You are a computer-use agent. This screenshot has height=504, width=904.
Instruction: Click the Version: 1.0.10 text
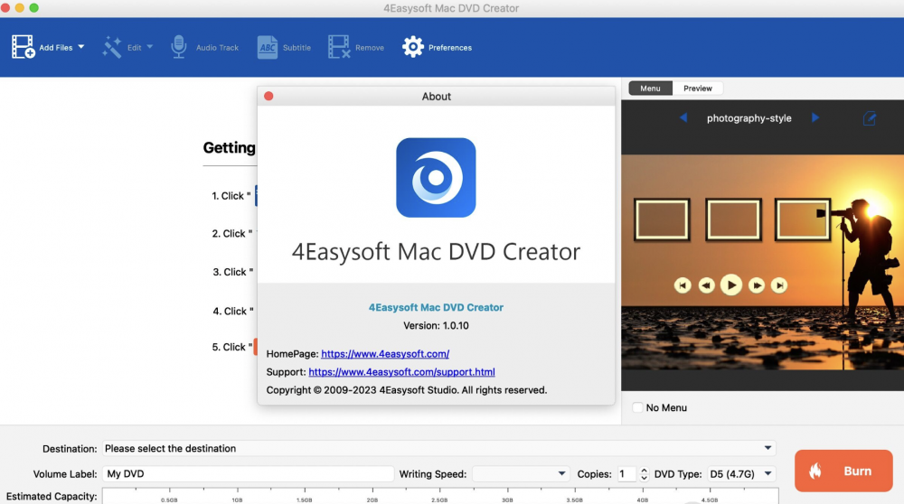tap(436, 325)
